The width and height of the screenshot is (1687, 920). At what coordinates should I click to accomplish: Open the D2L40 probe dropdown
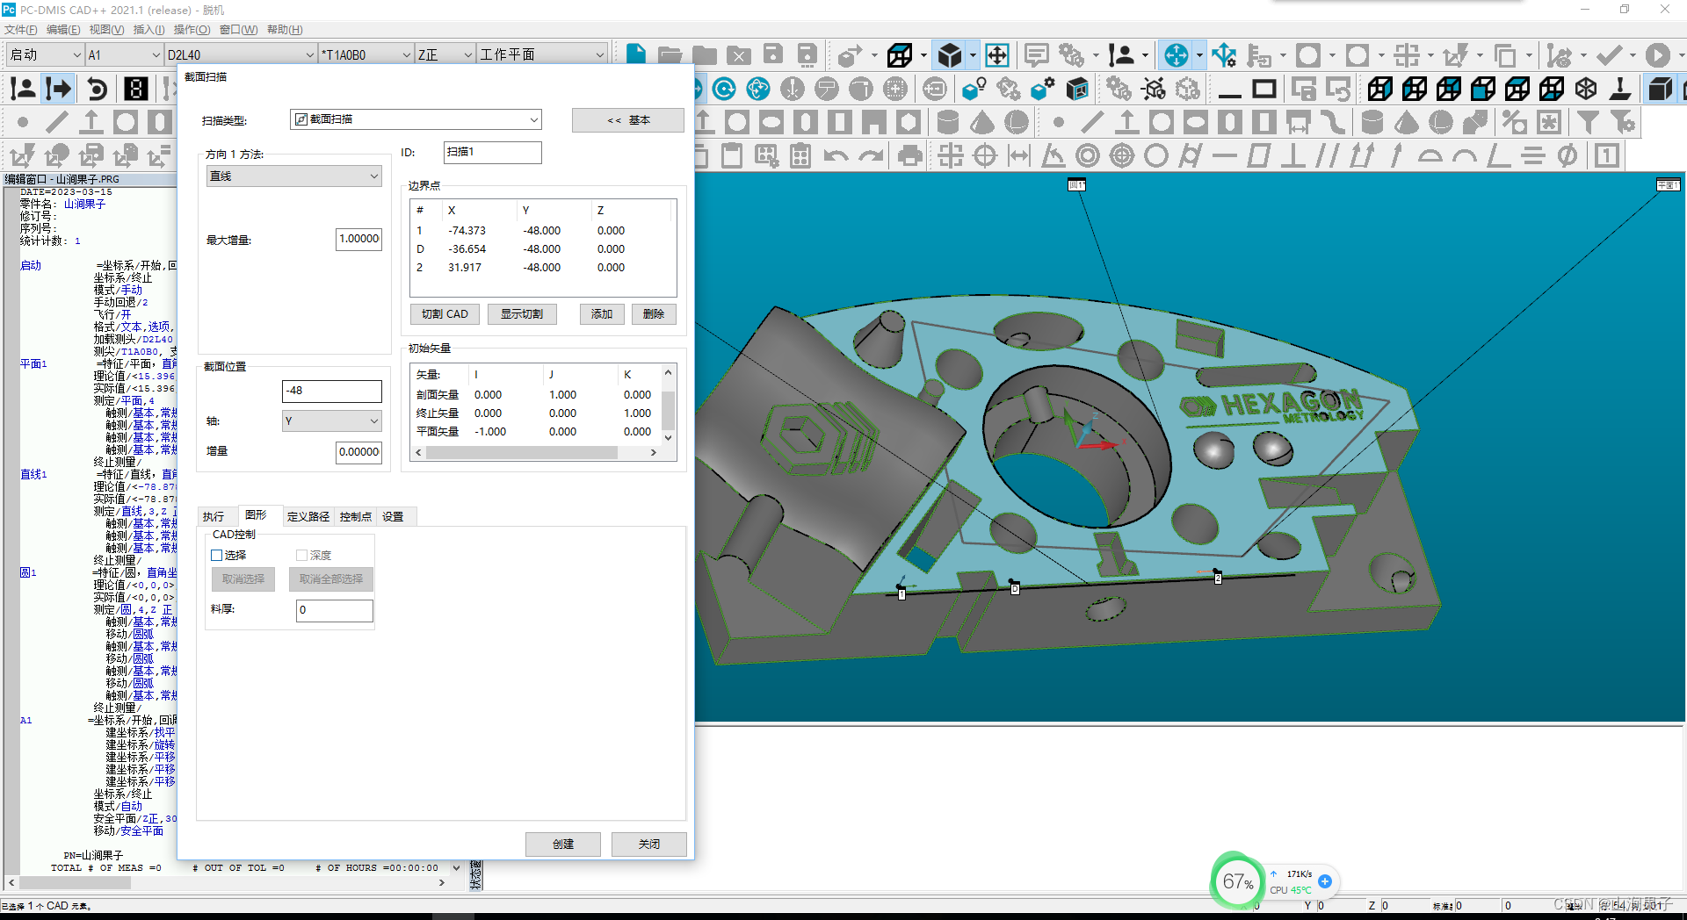(x=241, y=54)
